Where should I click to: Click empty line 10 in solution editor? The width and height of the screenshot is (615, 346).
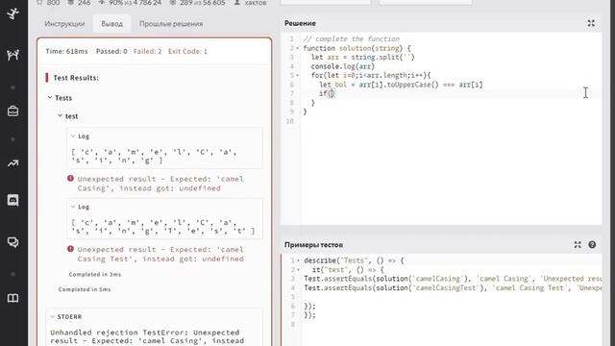451,121
